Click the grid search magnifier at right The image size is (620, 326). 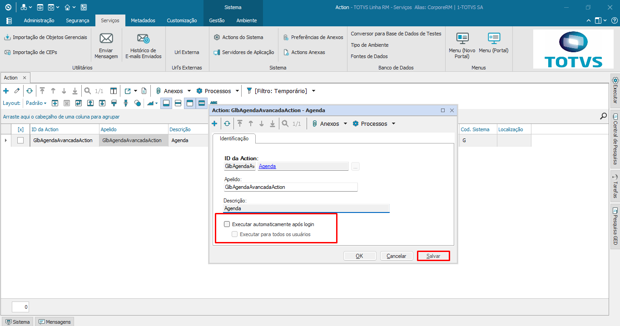[603, 116]
